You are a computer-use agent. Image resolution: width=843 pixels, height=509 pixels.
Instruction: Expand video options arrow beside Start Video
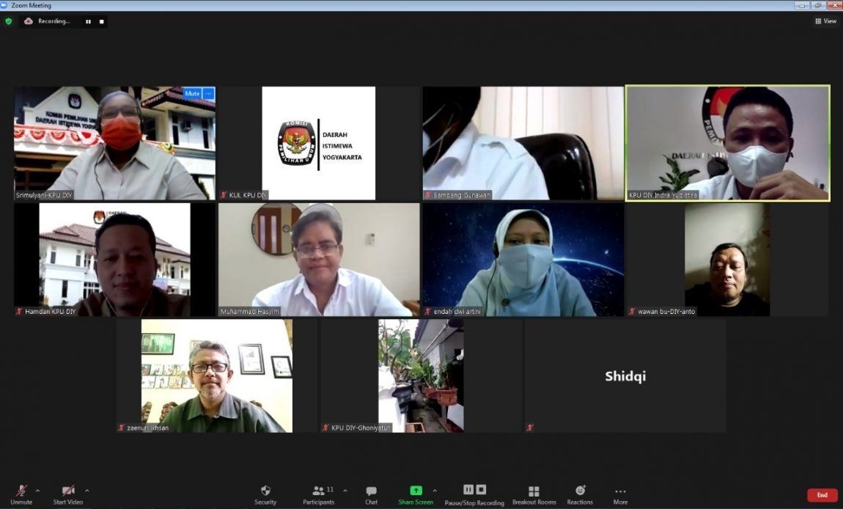[x=86, y=491]
